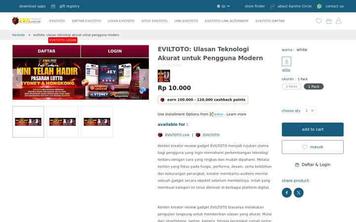This screenshot has width=356, height=222.
Task: Go to previous banner slide arrow
Action: click(x=17, y=78)
